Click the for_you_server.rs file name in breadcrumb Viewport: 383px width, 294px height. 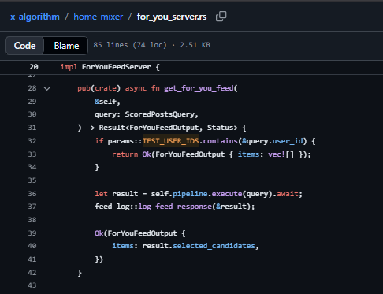point(172,17)
